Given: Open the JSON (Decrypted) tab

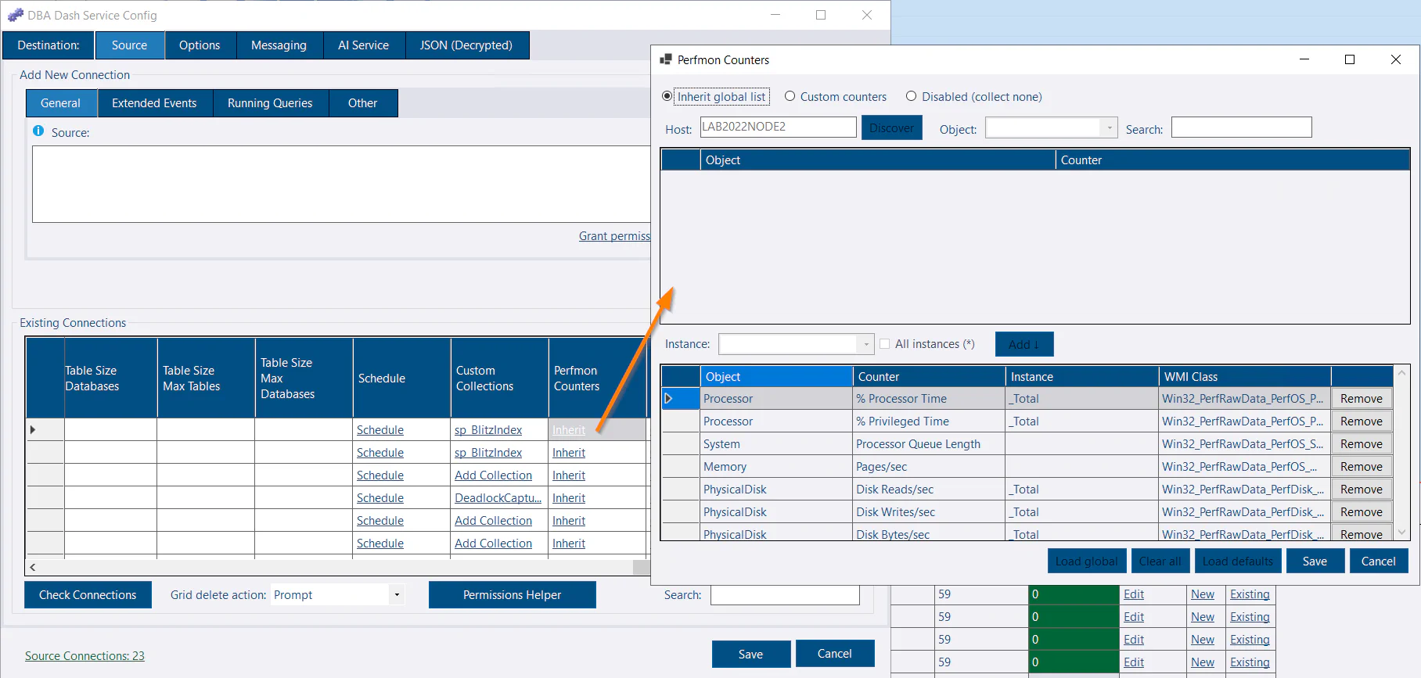Looking at the screenshot, I should click(x=466, y=45).
